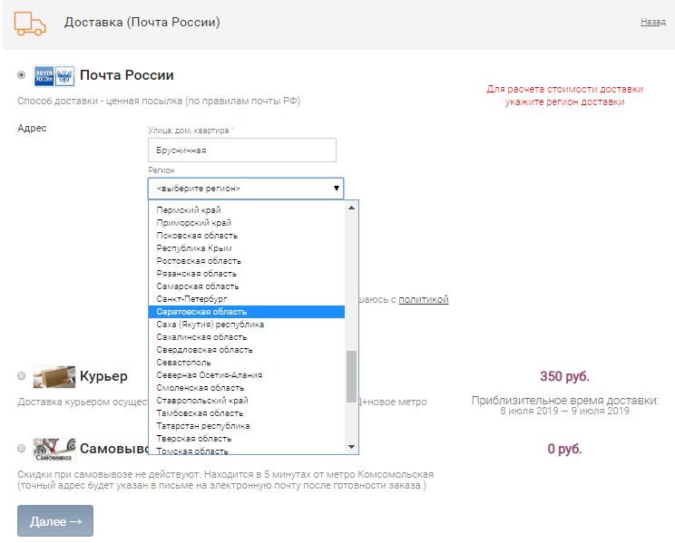Click the region dropdown arrow
This screenshot has width=675, height=543.
337,189
